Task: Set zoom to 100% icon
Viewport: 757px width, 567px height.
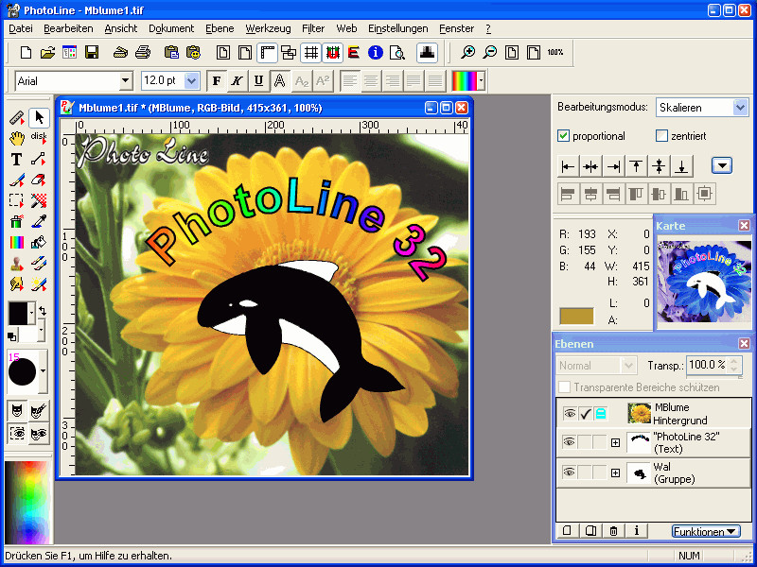Action: (555, 52)
